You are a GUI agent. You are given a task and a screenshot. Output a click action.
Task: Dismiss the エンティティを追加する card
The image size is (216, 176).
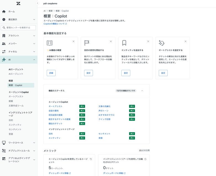coord(148,41)
